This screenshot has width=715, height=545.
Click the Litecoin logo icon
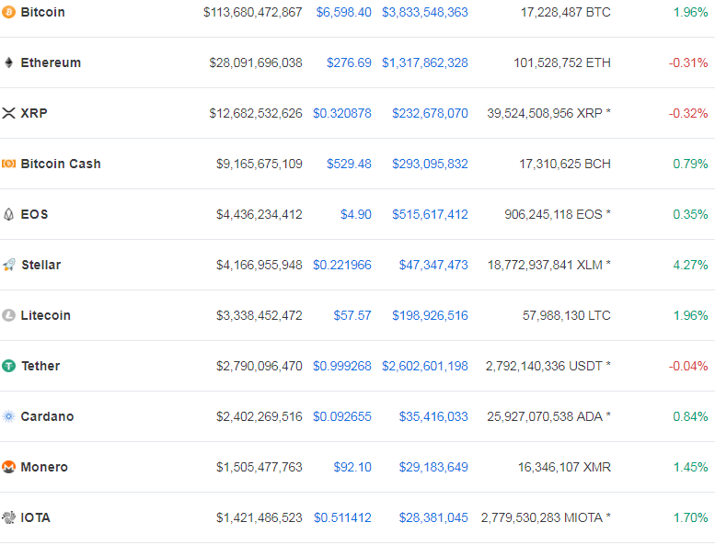8,315
